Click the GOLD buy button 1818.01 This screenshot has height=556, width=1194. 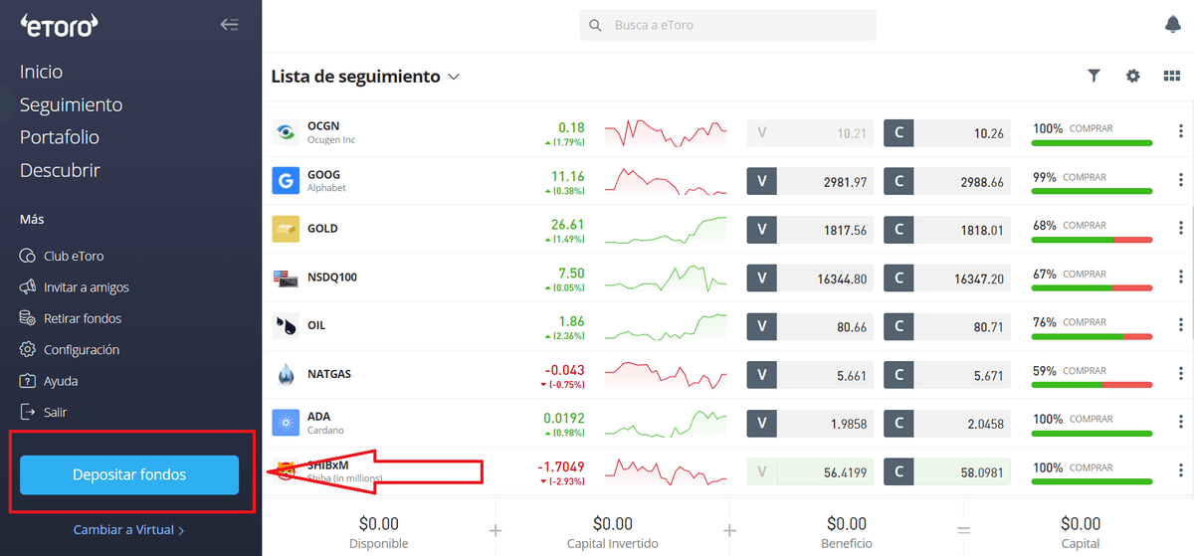[947, 230]
